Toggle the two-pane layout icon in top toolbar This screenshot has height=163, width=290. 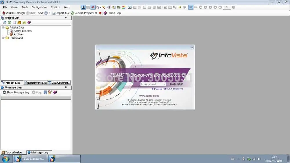click(x=83, y=7)
